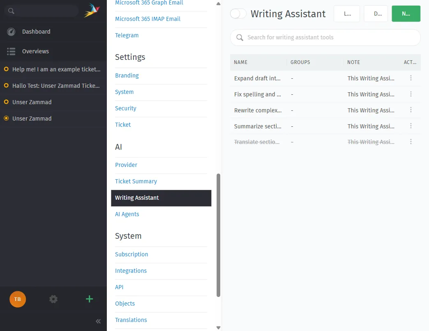This screenshot has height=331, width=429.
Task: Click the writing assistant tools search field
Action: coord(325,37)
